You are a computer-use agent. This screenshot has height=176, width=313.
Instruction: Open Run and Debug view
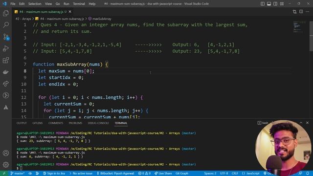pyautogui.click(x=6, y=48)
